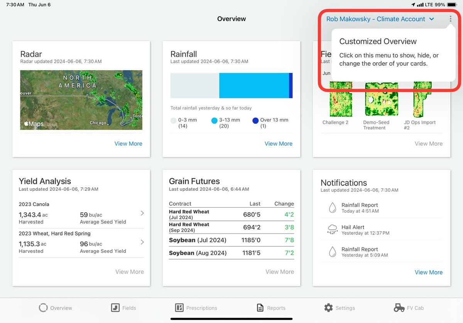Open the Demo-Seed Treatment field image

coord(381,99)
